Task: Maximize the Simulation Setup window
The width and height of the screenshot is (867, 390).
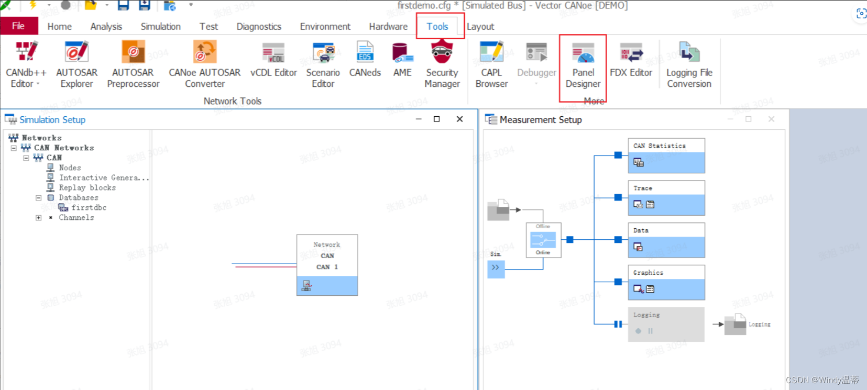Action: click(x=436, y=119)
